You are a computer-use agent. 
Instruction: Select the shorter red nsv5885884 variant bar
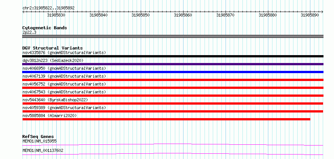pos(166,119)
